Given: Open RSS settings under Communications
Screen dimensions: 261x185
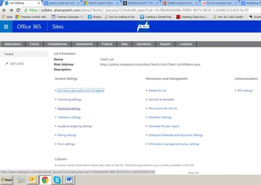Looking at the screenshot, I should 245,90.
